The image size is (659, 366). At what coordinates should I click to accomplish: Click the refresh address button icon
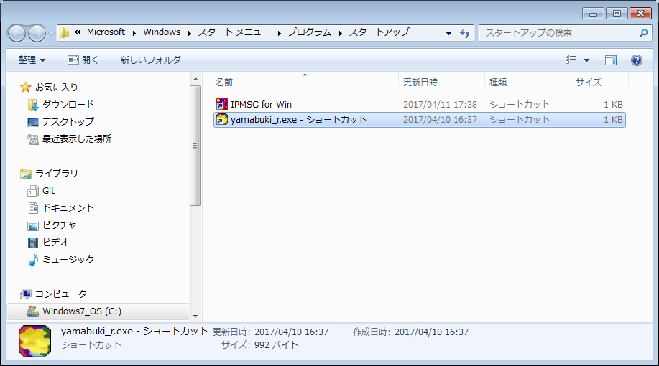pyautogui.click(x=465, y=33)
